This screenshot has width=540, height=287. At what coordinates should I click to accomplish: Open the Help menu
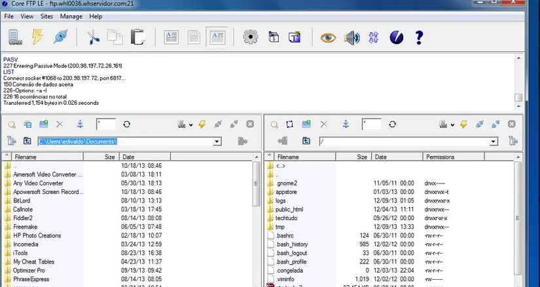tap(96, 16)
